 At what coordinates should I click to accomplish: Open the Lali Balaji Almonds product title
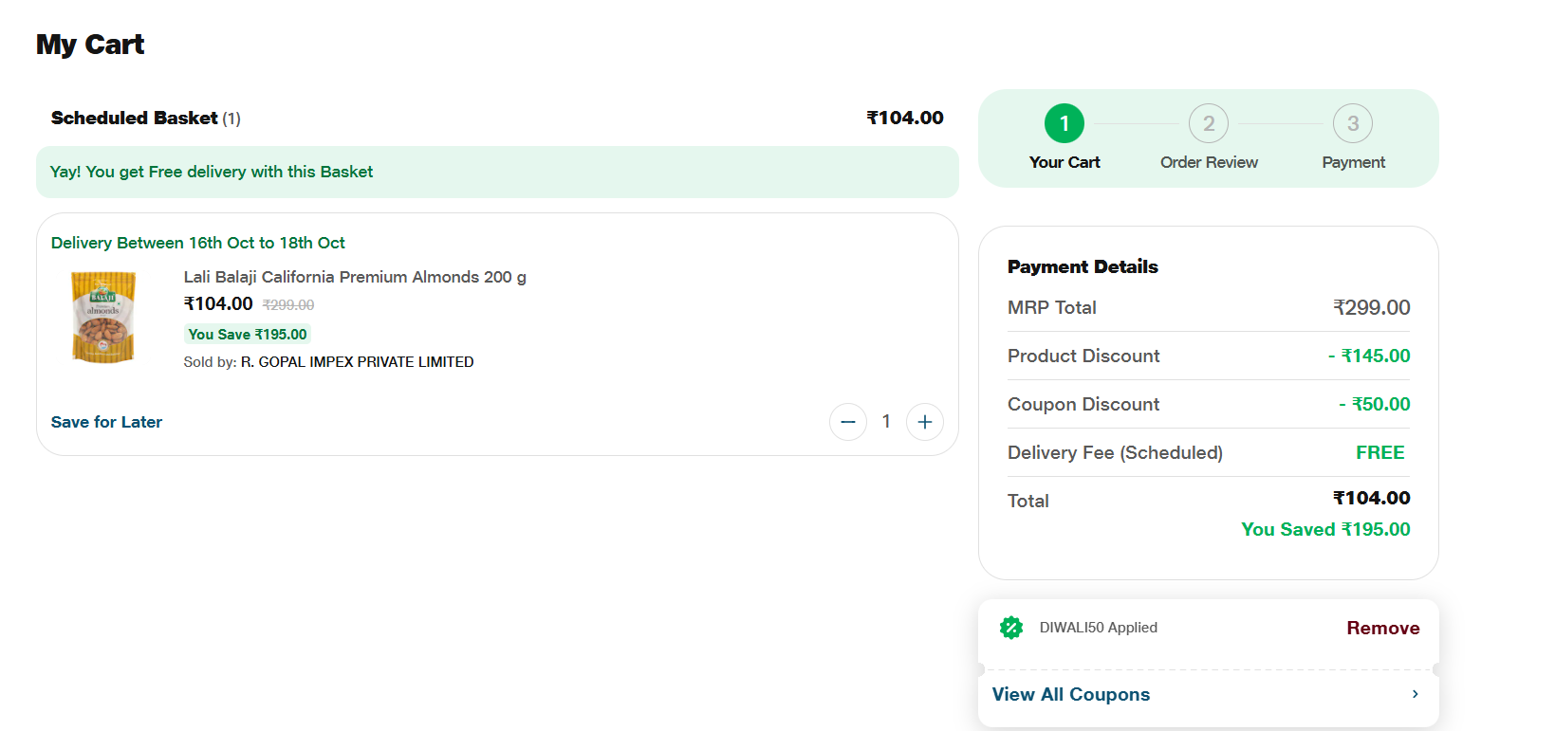pyautogui.click(x=355, y=277)
